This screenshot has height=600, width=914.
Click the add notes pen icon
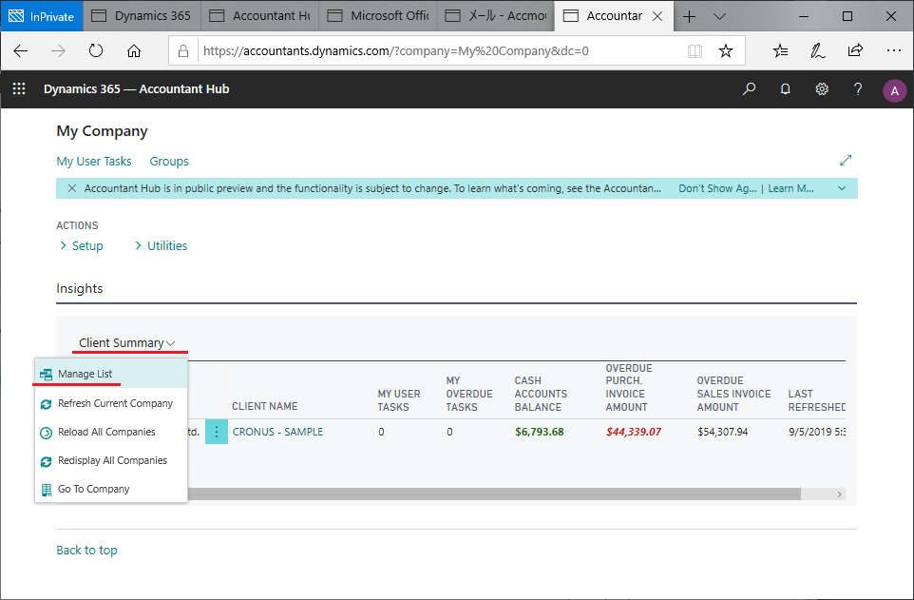coord(818,50)
